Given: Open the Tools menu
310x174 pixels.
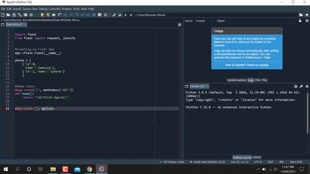Looking at the screenshot, I should click(76, 9).
